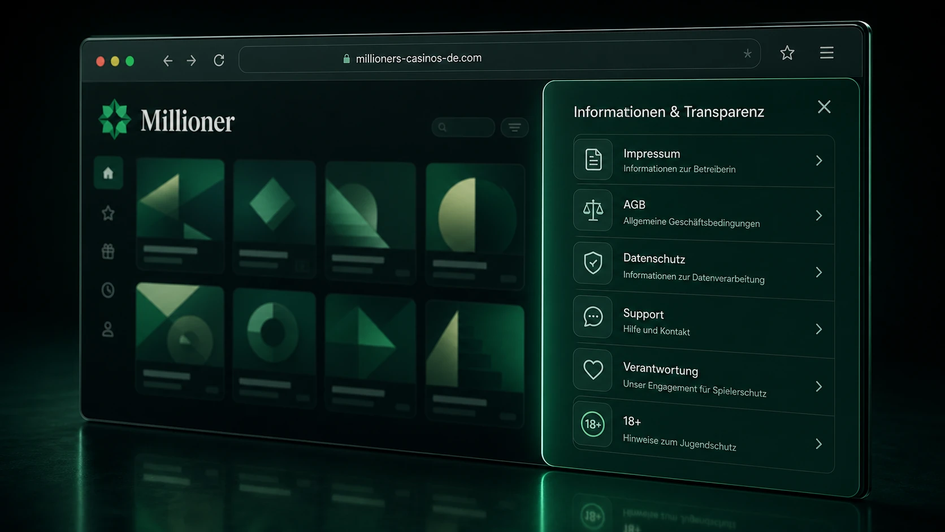Go back with the browser back arrow
Image resolution: width=945 pixels, height=532 pixels.
click(167, 60)
